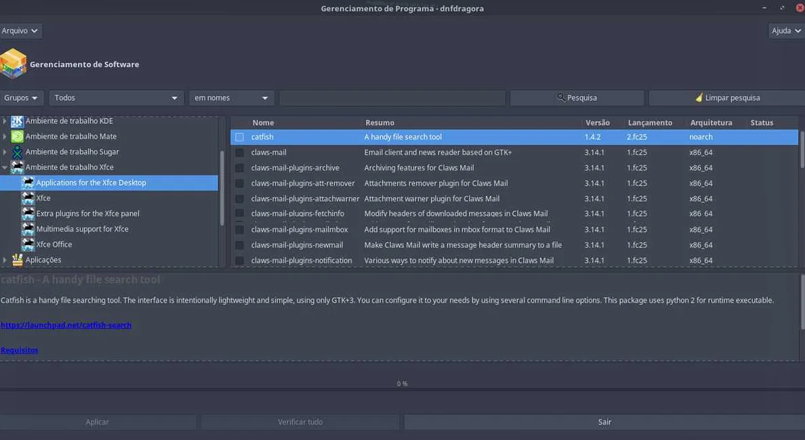Tick the claws-mail-plugins-fetchinfo checkbox
This screenshot has height=440, width=805.
(239, 213)
